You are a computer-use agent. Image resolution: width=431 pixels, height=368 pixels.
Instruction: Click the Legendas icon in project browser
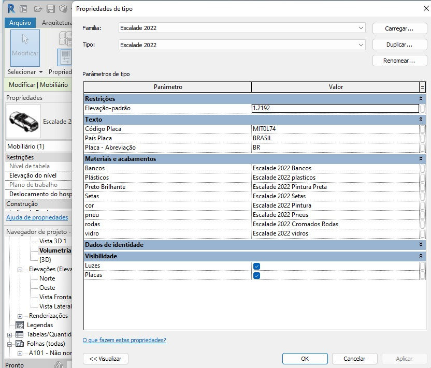pos(20,325)
